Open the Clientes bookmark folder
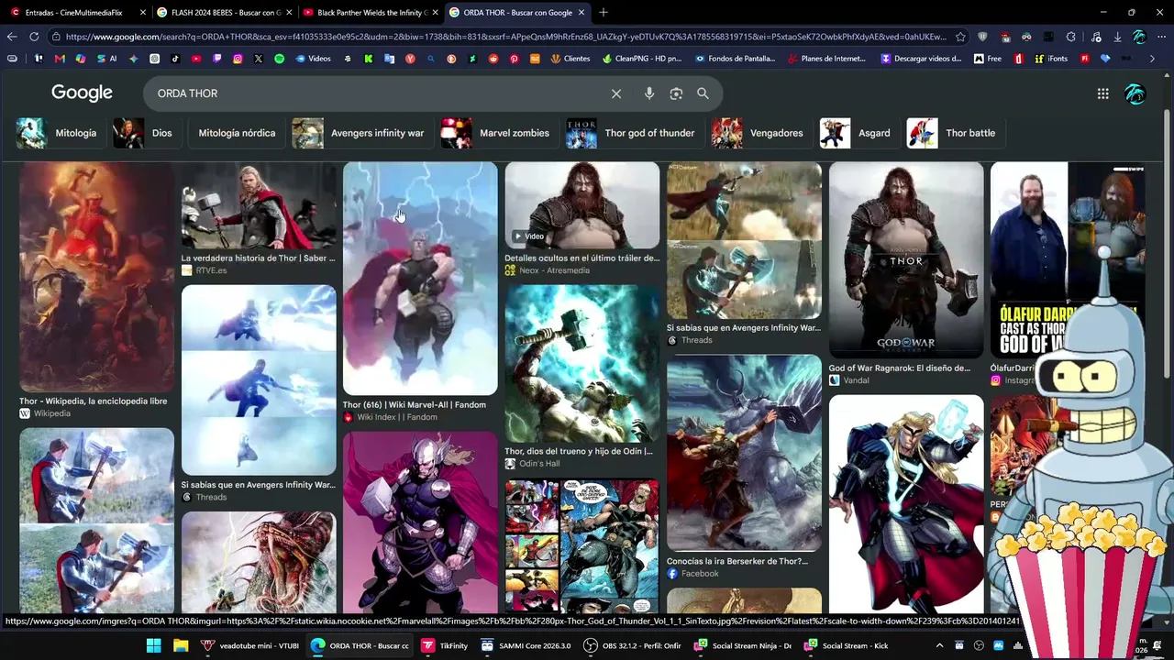Screen dimensions: 1174x660 click(x=570, y=59)
